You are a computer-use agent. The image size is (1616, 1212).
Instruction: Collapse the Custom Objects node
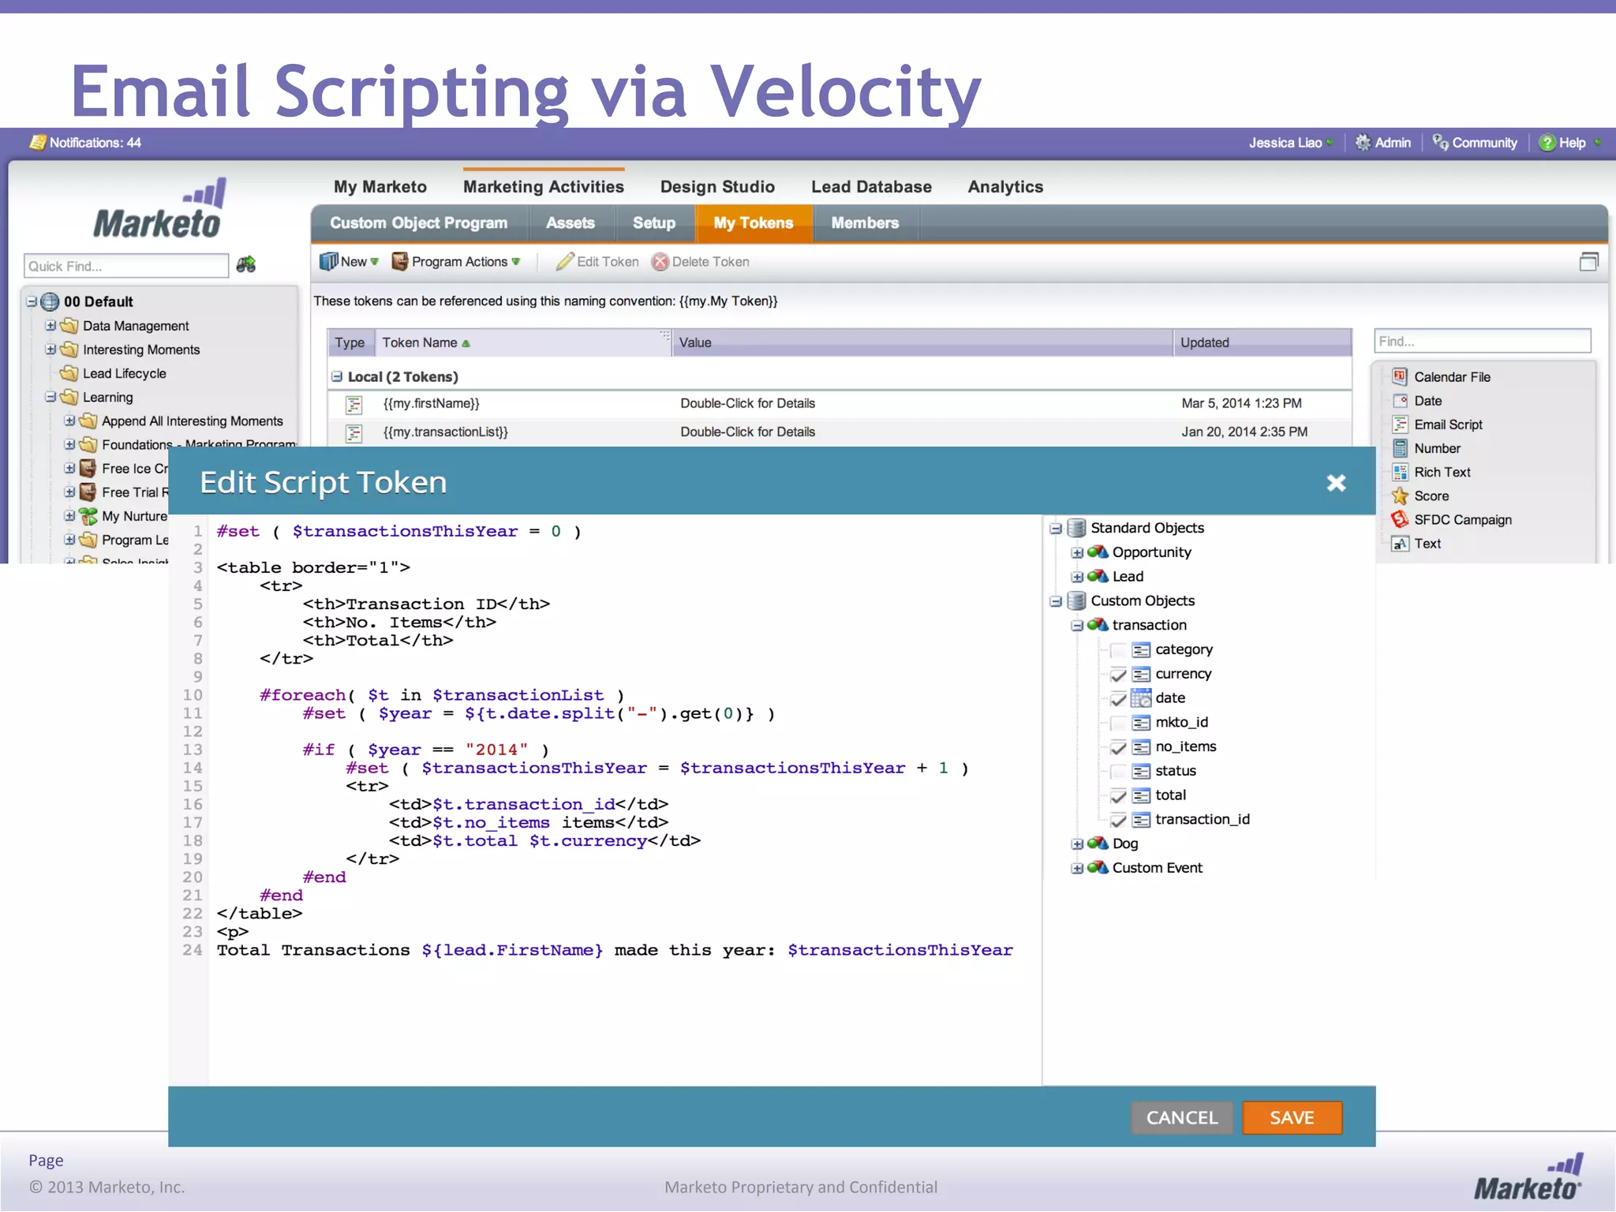point(1056,601)
